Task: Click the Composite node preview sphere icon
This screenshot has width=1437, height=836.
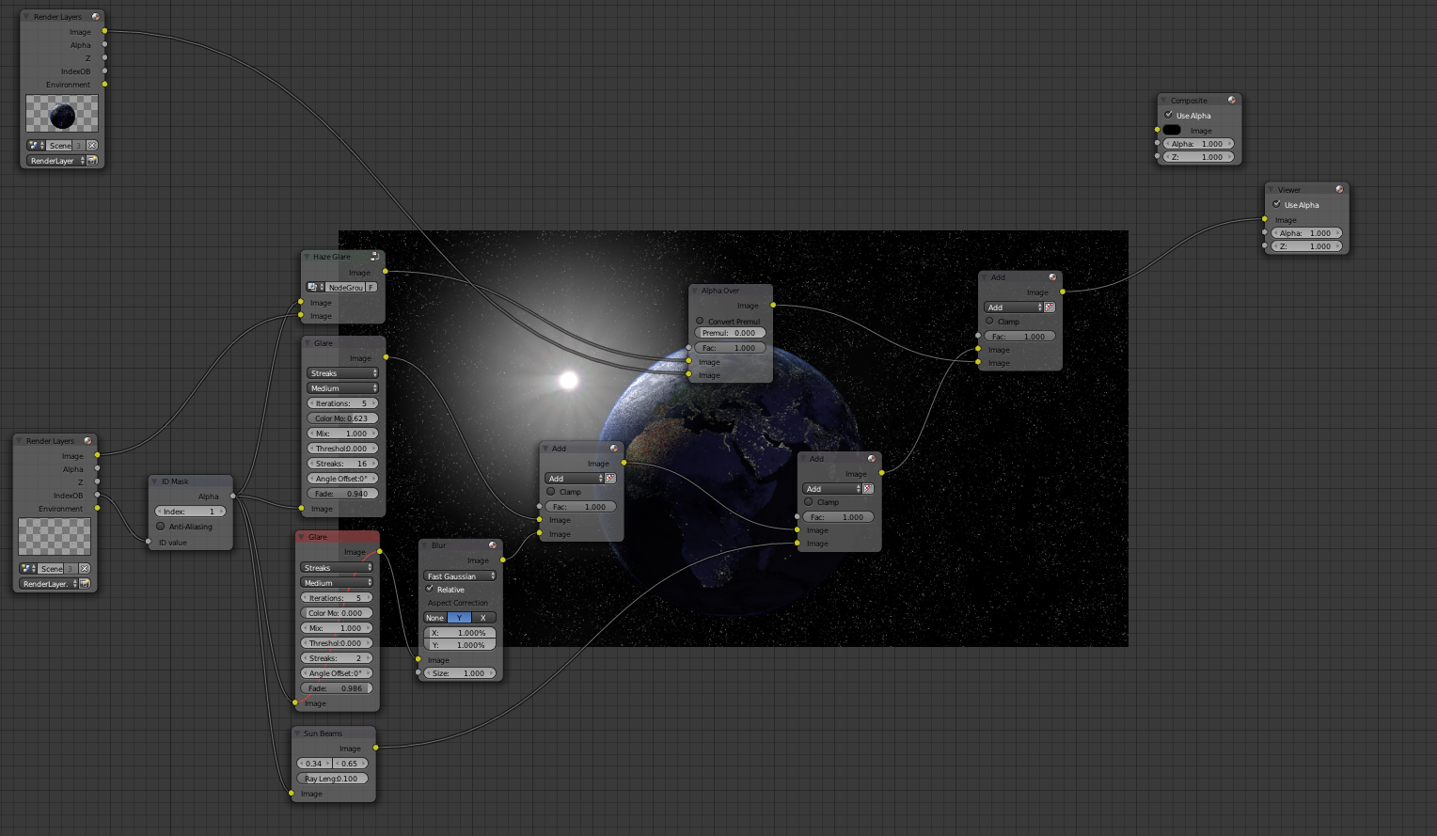Action: (x=1232, y=101)
